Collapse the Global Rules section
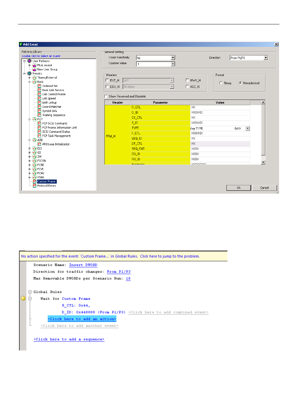This screenshot has width=306, height=396. pyautogui.click(x=30, y=292)
